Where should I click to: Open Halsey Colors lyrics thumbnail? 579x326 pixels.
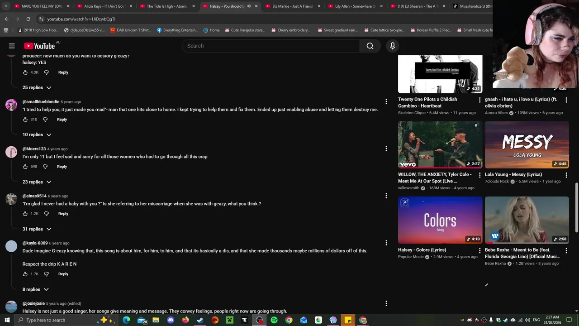pyautogui.click(x=440, y=220)
